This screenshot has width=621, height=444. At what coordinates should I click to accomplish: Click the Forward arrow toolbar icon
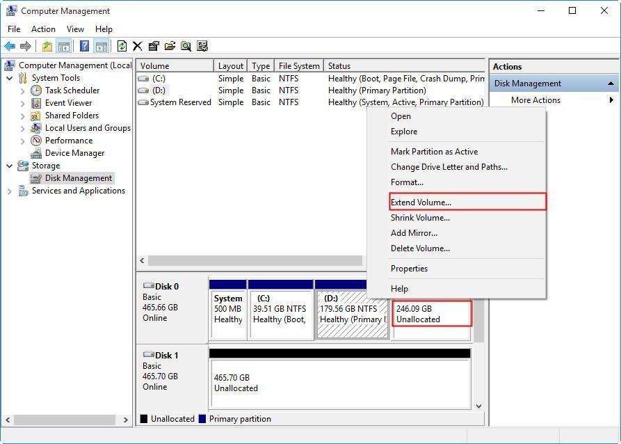25,47
